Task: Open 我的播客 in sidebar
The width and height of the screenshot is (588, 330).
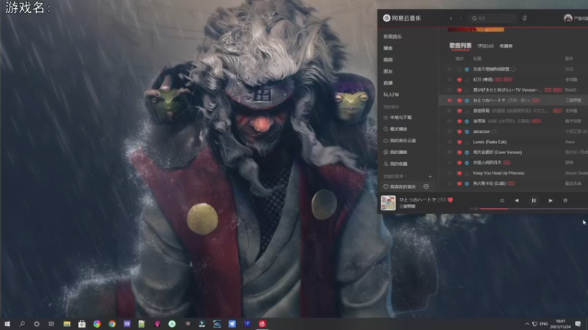Action: point(395,153)
